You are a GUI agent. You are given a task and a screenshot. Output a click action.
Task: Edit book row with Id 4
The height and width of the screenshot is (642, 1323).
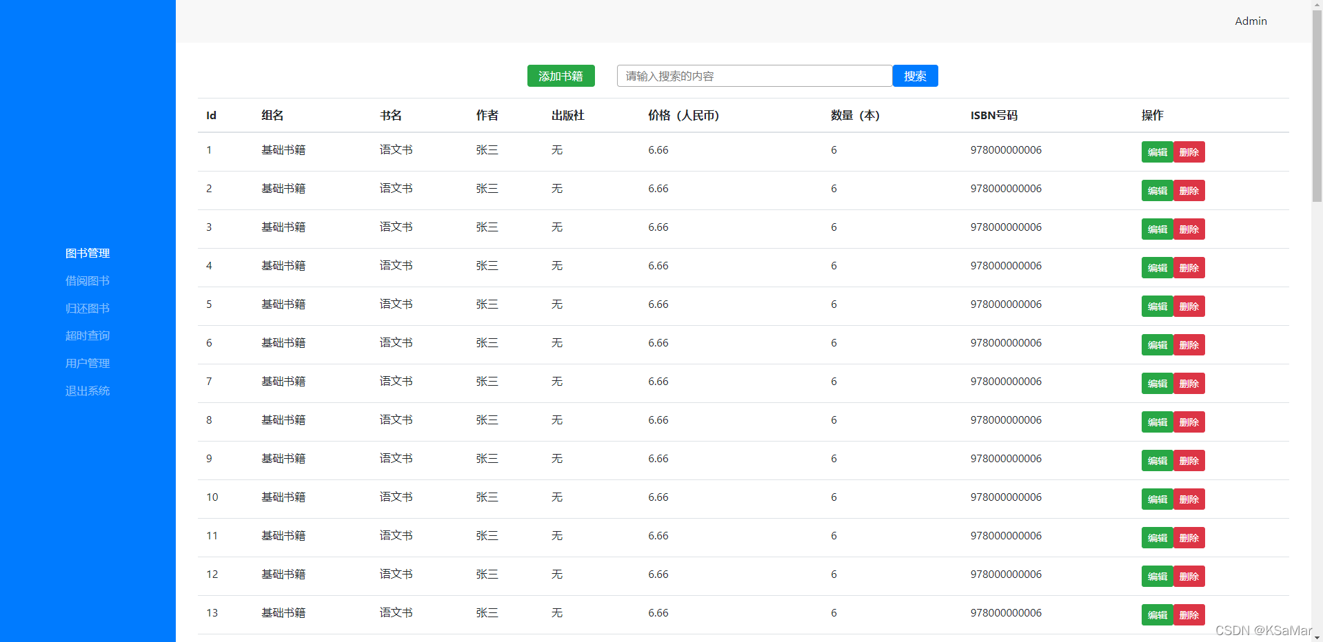1158,268
